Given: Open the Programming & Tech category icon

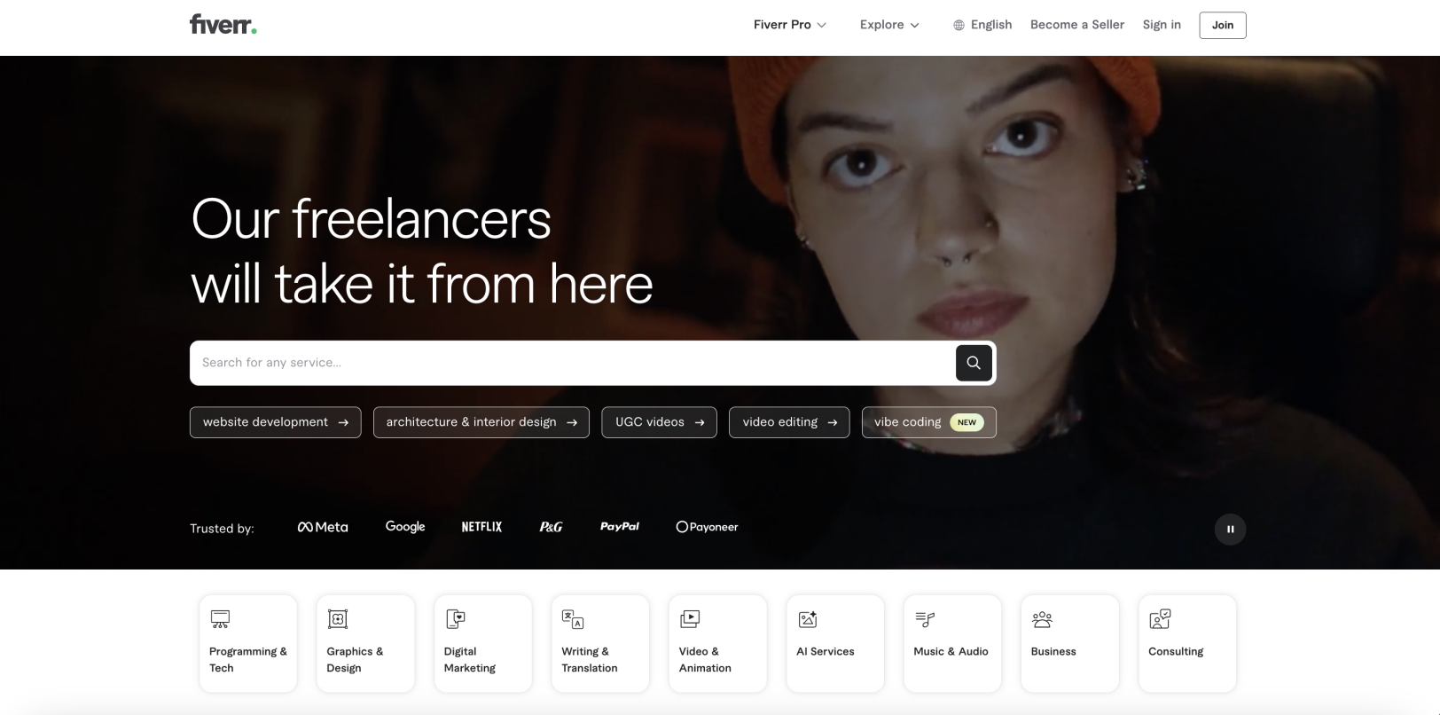Looking at the screenshot, I should 220,619.
